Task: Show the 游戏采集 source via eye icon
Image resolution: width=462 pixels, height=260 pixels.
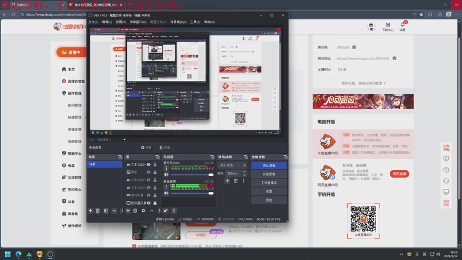Action: tap(149, 195)
